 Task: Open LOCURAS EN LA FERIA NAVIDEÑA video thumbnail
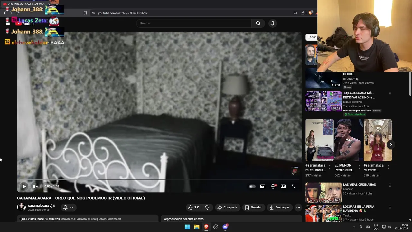323,213
